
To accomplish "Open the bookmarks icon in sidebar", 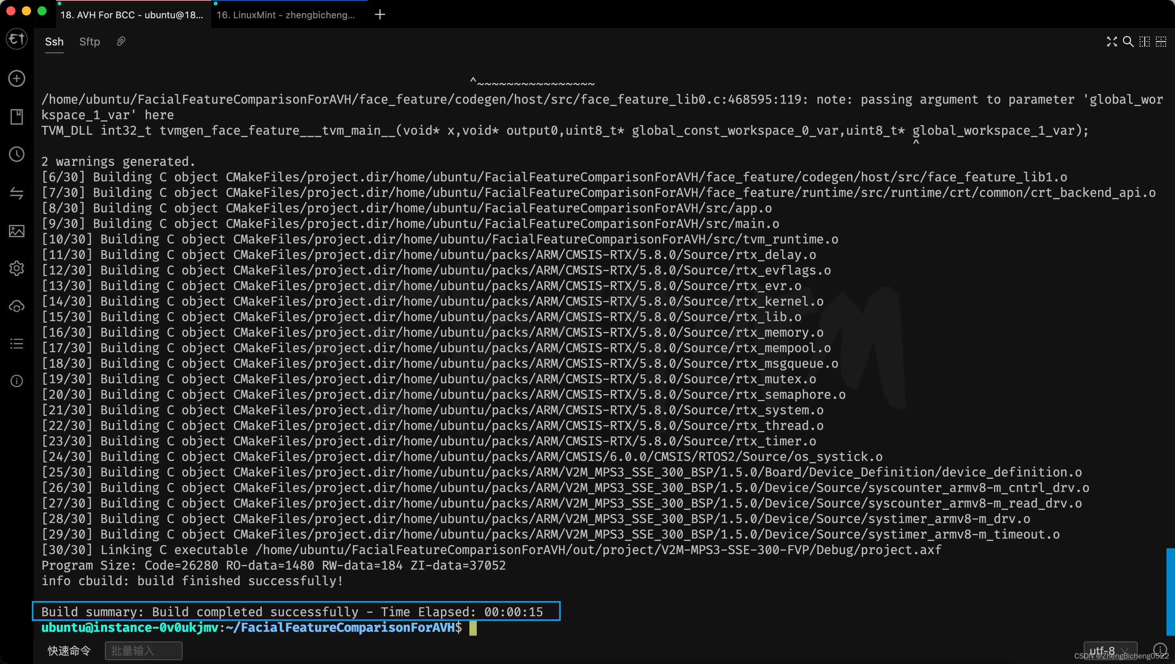I will coord(16,117).
